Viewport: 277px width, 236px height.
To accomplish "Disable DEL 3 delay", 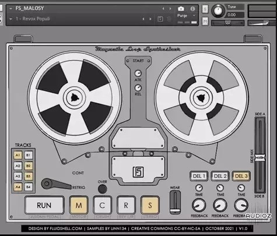I will (x=241, y=176).
